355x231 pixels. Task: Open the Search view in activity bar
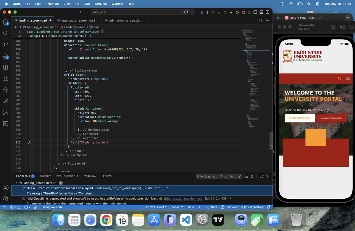6,33
